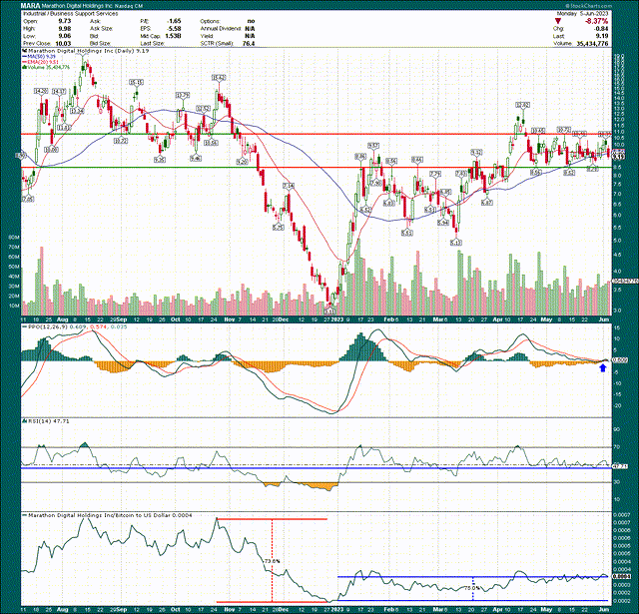Click the blue up-arrow marker in PPO panel
639x614 pixels.
(x=603, y=368)
